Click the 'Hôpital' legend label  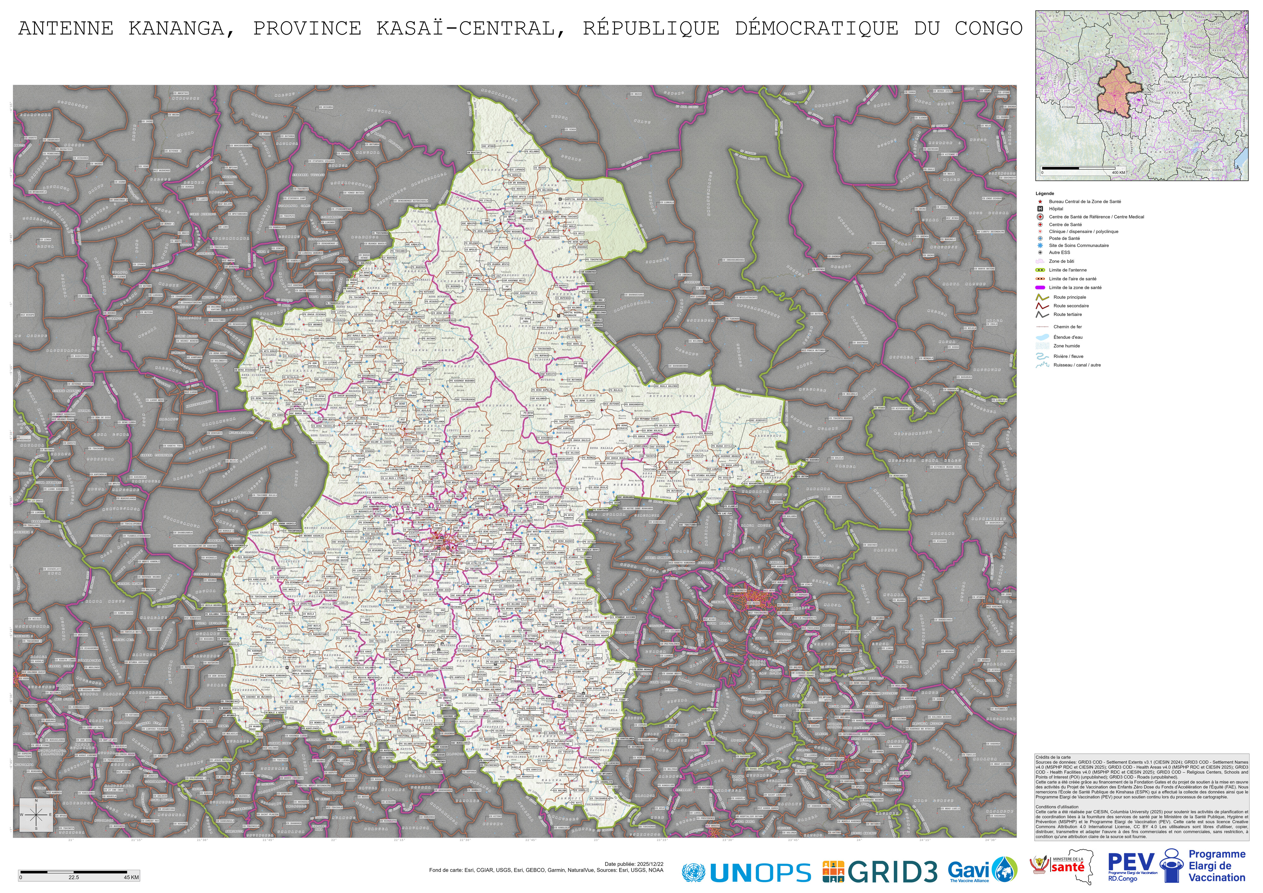click(x=1056, y=209)
